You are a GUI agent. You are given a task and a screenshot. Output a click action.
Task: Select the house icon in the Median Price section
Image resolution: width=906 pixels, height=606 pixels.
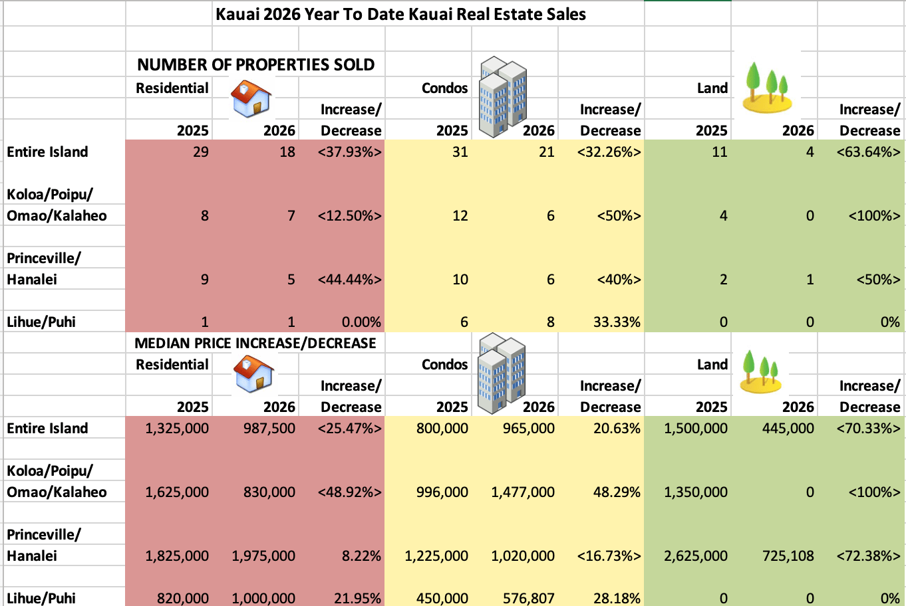[x=253, y=375]
